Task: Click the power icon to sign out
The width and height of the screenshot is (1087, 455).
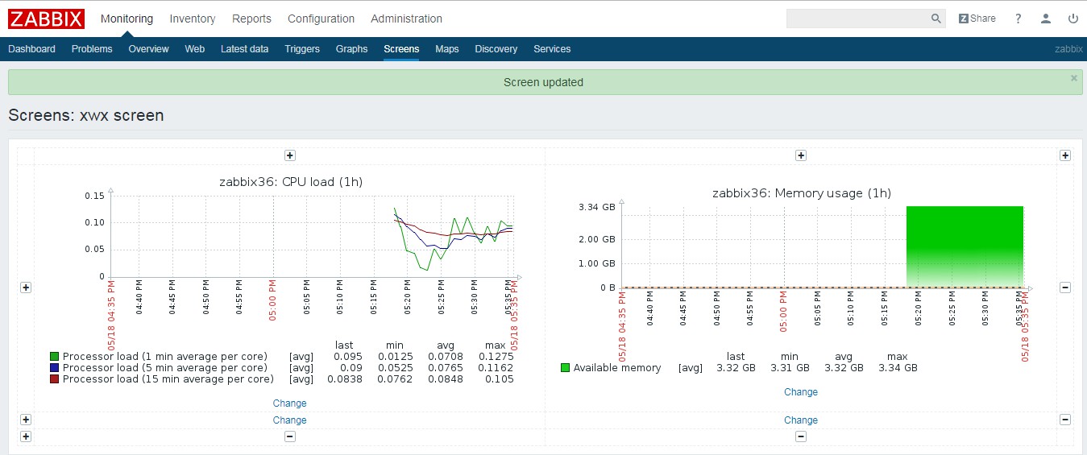Action: click(1072, 19)
